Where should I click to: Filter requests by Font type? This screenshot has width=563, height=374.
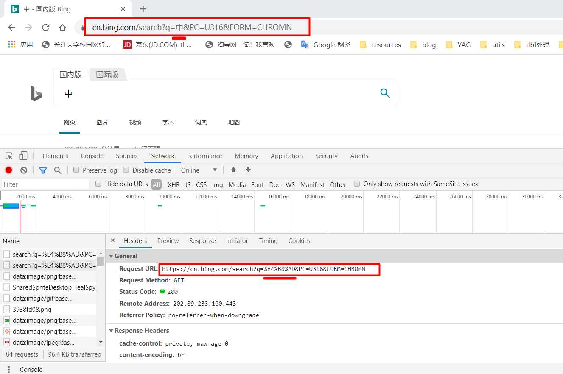pyautogui.click(x=258, y=184)
